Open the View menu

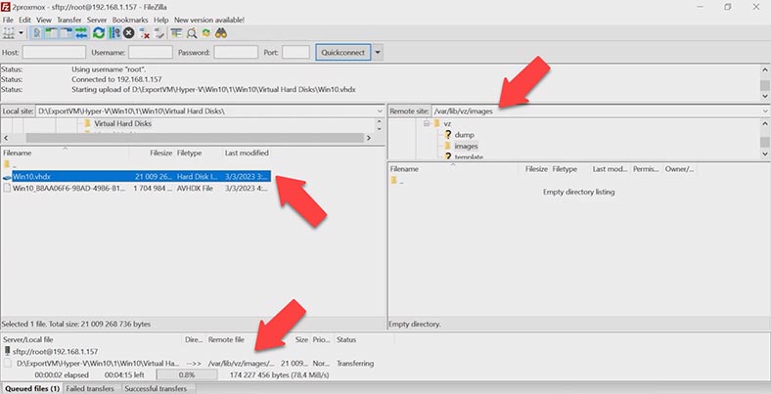44,21
